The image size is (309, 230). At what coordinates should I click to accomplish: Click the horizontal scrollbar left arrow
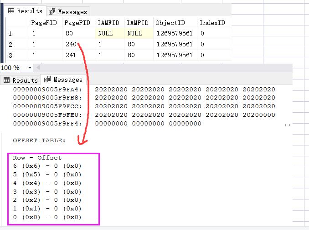[38, 68]
